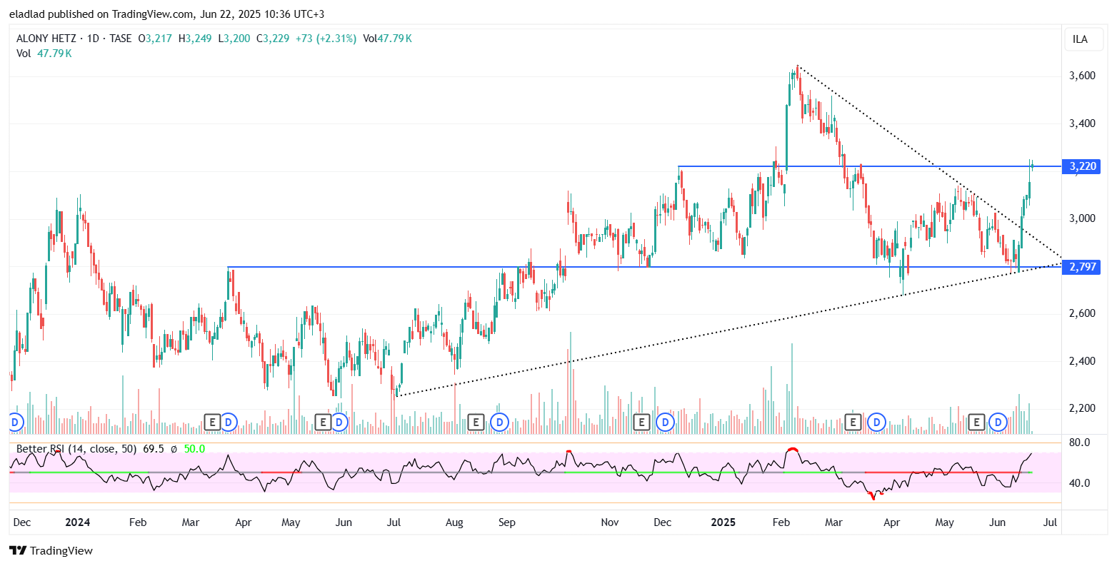The width and height of the screenshot is (1117, 566).
Task: Click the ALONY HETZ symbol title
Action: pos(46,39)
